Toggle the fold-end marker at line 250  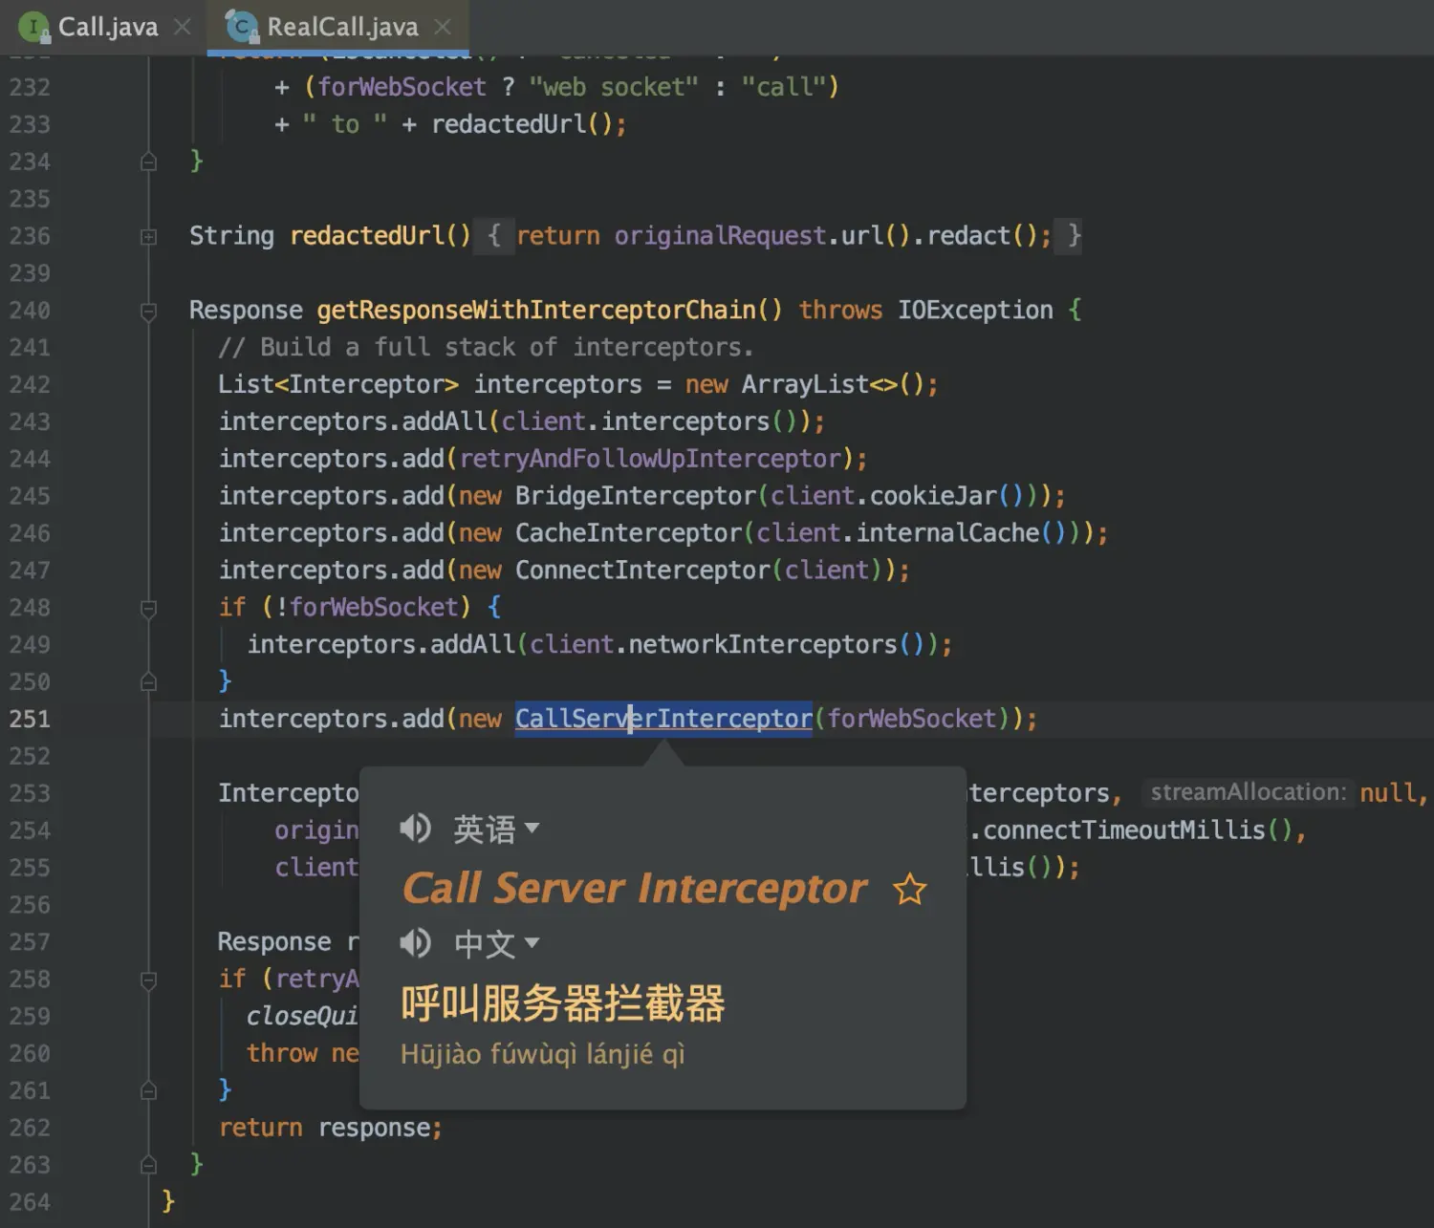tap(148, 681)
